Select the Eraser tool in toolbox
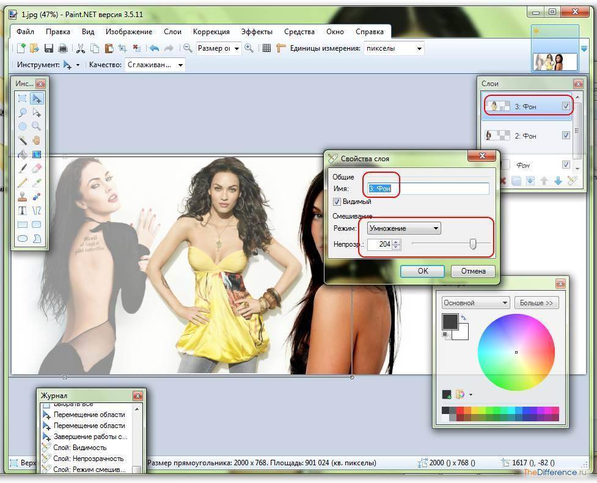 click(x=37, y=168)
